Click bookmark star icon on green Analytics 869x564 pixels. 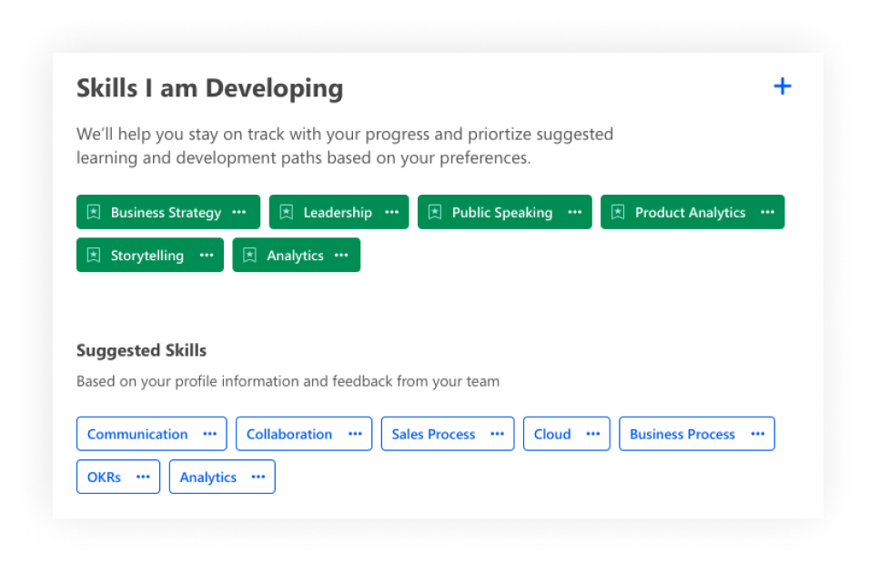click(x=250, y=256)
